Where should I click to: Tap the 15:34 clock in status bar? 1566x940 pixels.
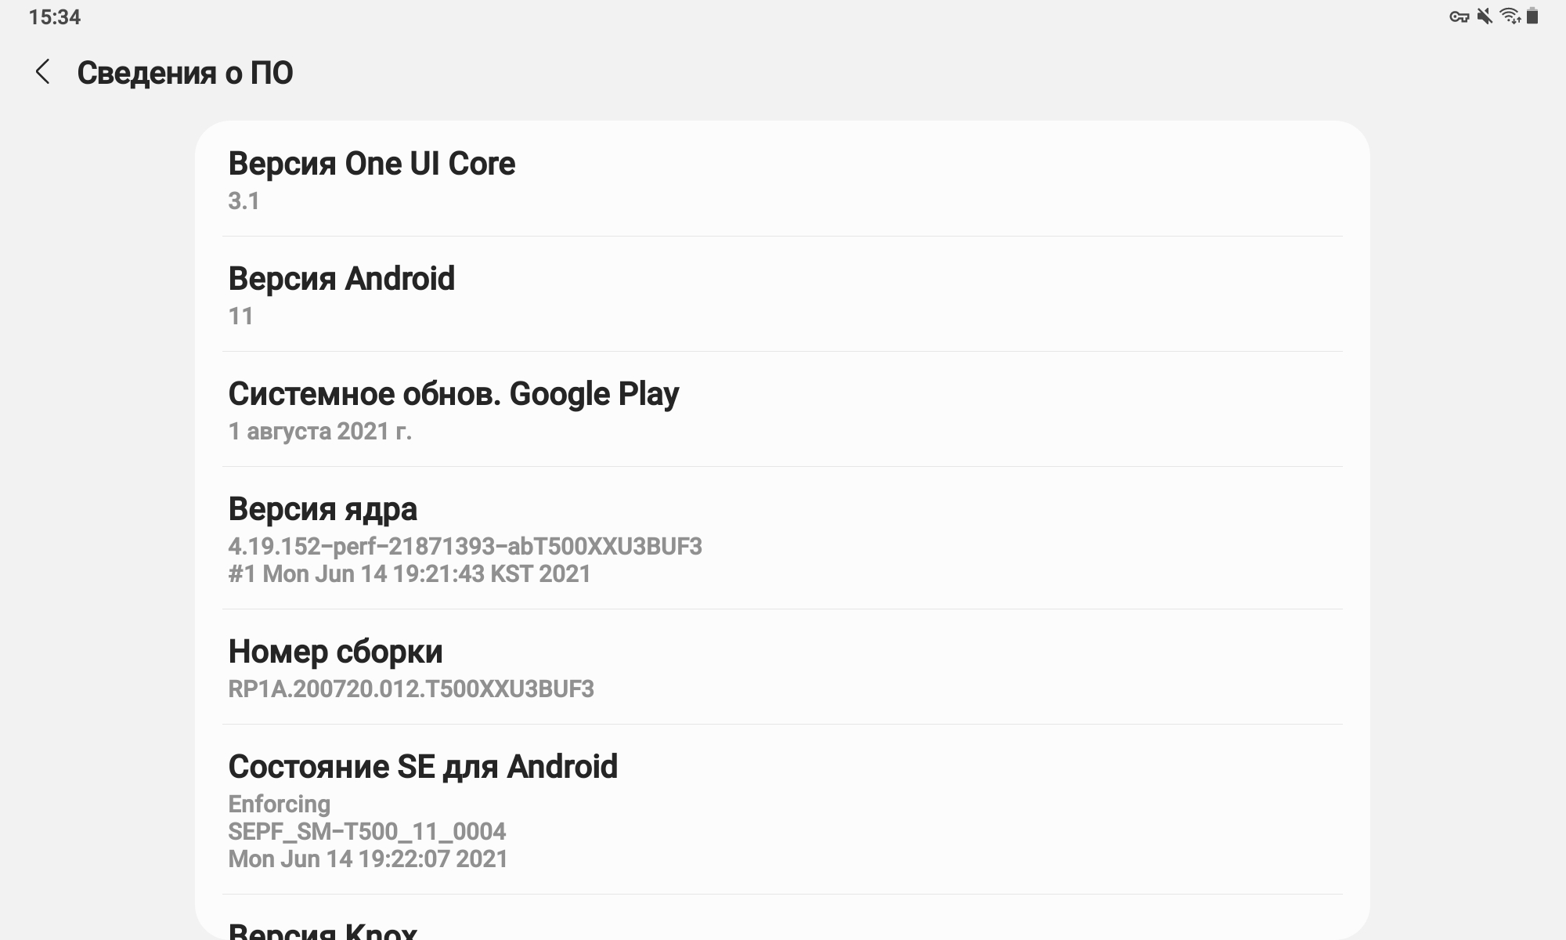point(55,17)
